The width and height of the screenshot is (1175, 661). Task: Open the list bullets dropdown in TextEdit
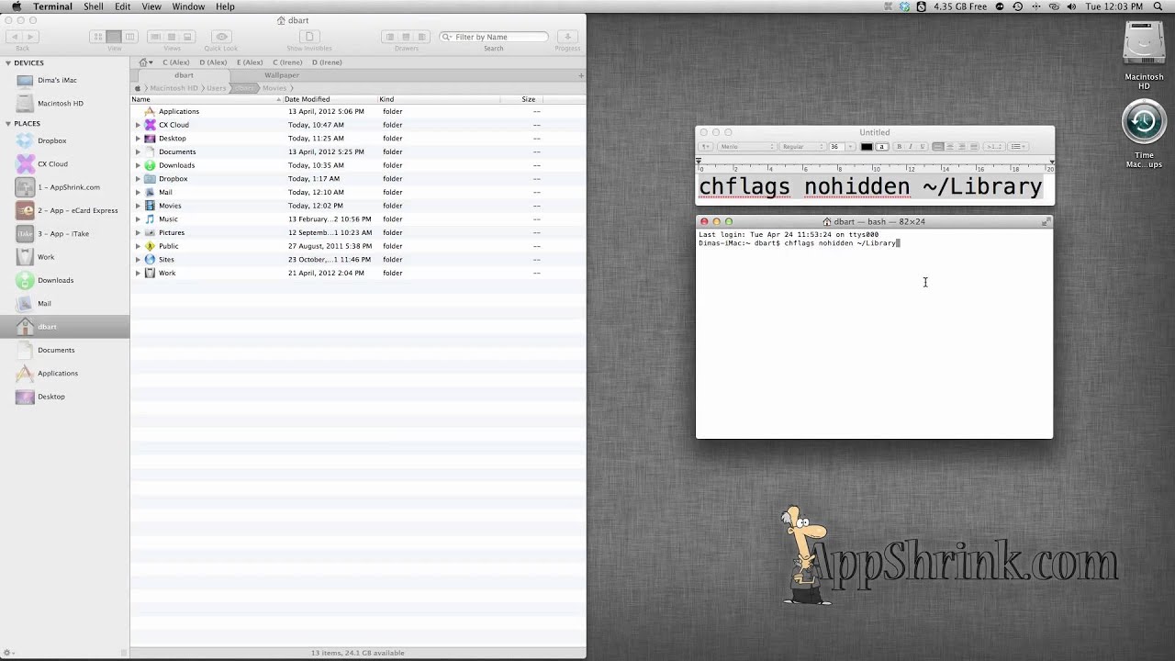1018,147
